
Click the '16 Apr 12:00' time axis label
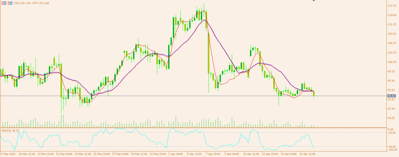point(308,154)
